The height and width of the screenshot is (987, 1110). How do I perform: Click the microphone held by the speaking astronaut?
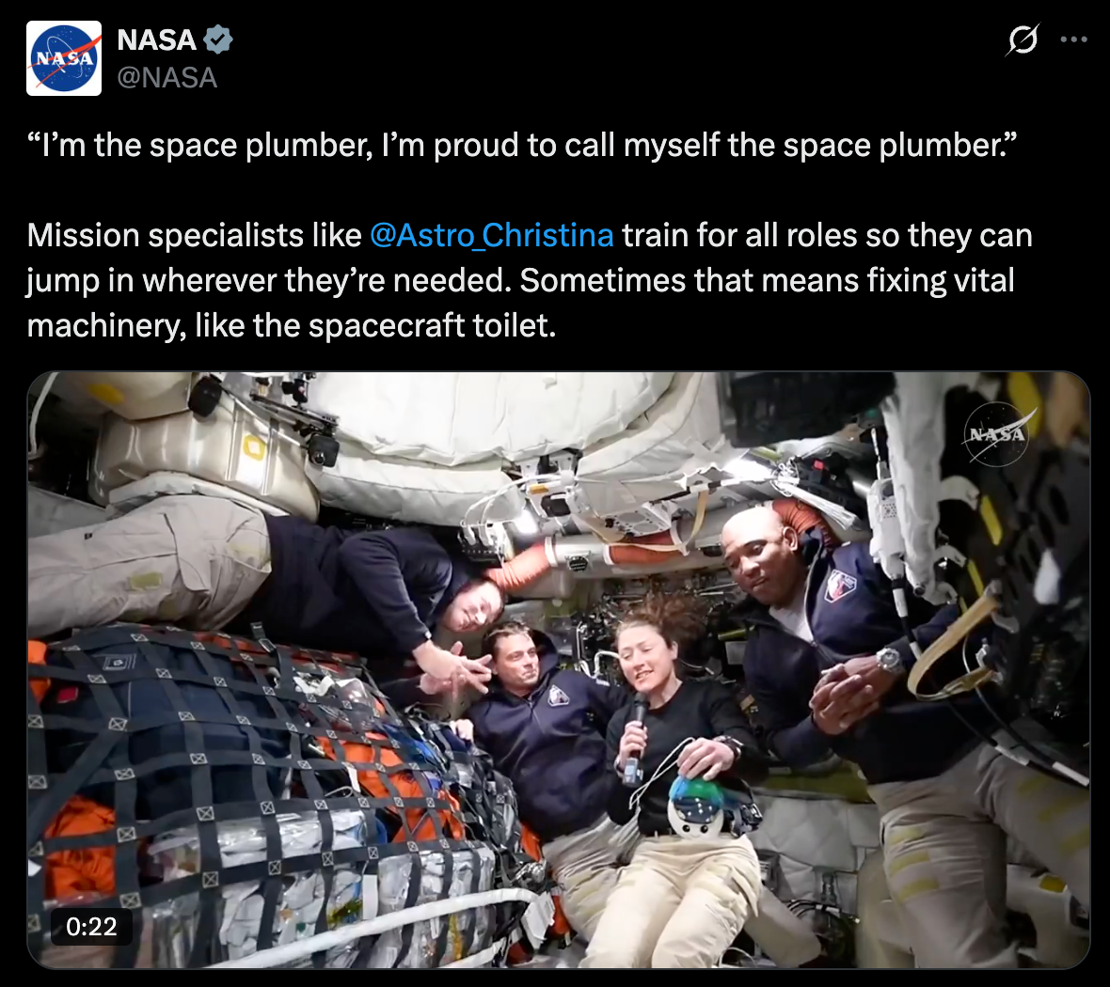(635, 737)
